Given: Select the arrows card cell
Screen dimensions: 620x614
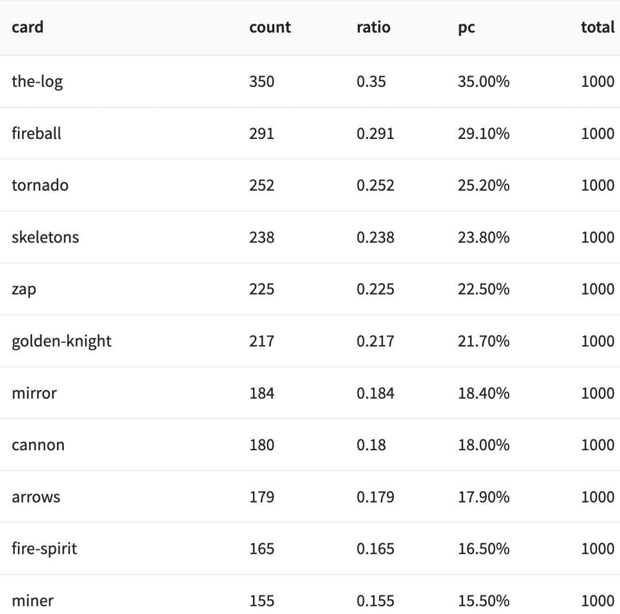Looking at the screenshot, I should point(36,497).
